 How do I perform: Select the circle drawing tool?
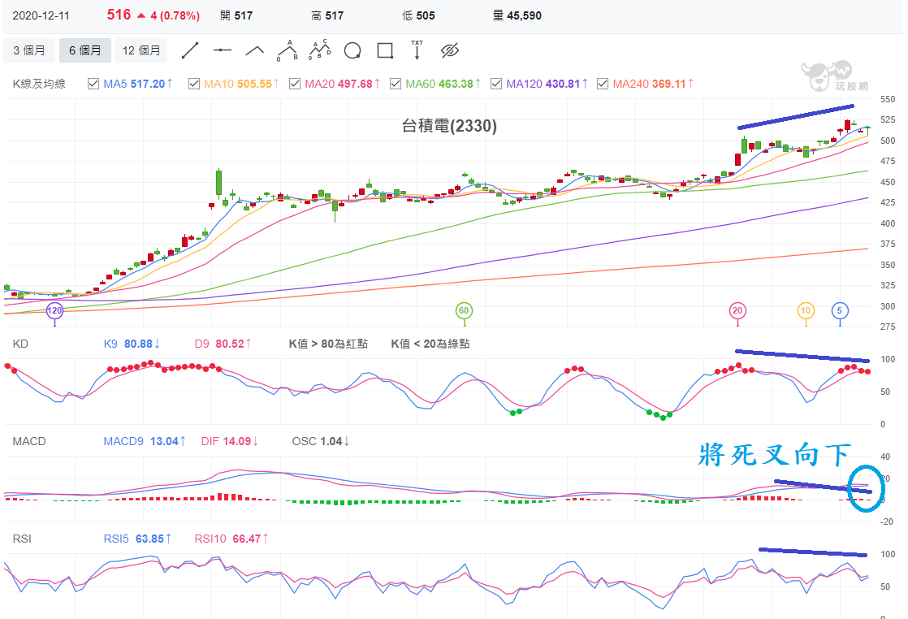(352, 50)
